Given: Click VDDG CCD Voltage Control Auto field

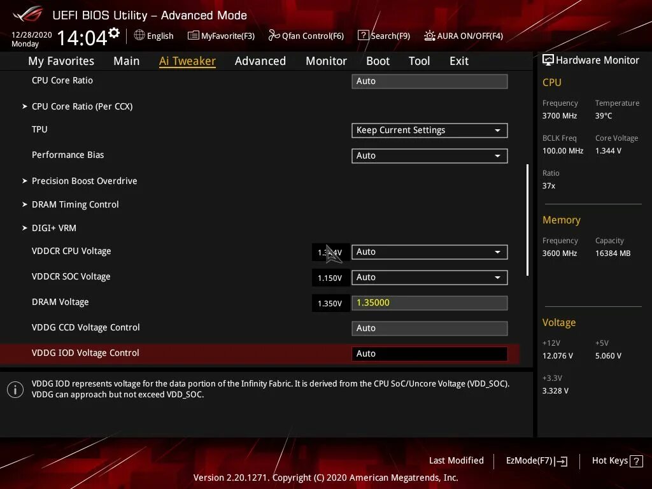Looking at the screenshot, I should 430,328.
